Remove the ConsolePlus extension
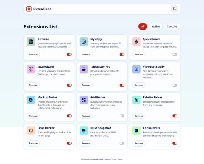 [139, 144]
